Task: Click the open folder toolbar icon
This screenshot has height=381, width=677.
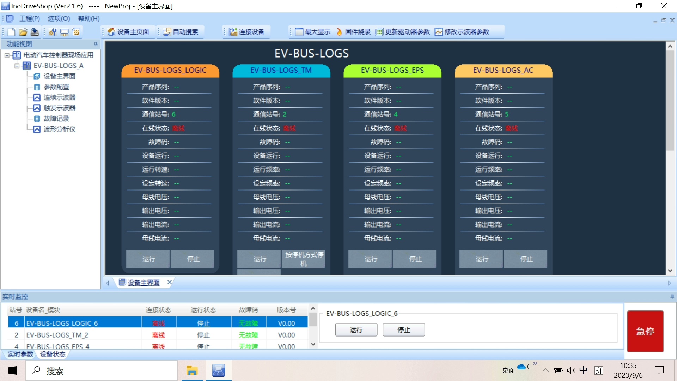Action: point(23,32)
